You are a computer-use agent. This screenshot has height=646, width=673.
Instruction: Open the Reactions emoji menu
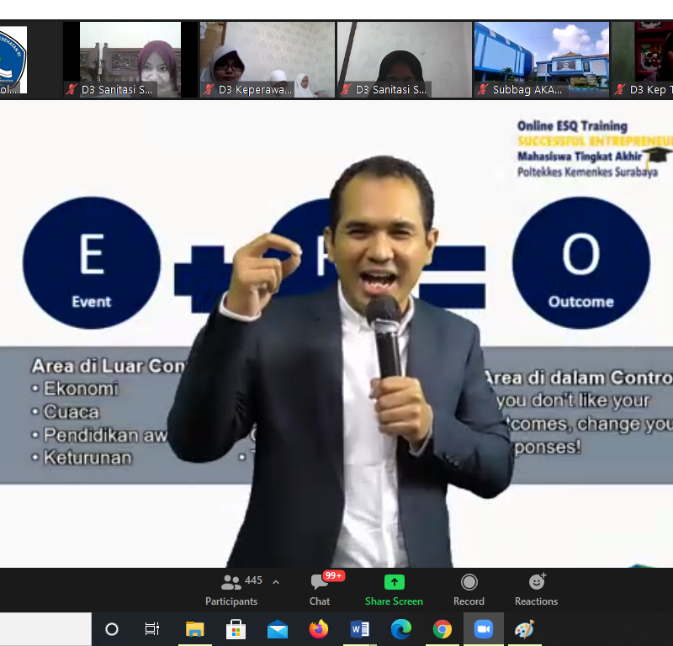pos(536,590)
